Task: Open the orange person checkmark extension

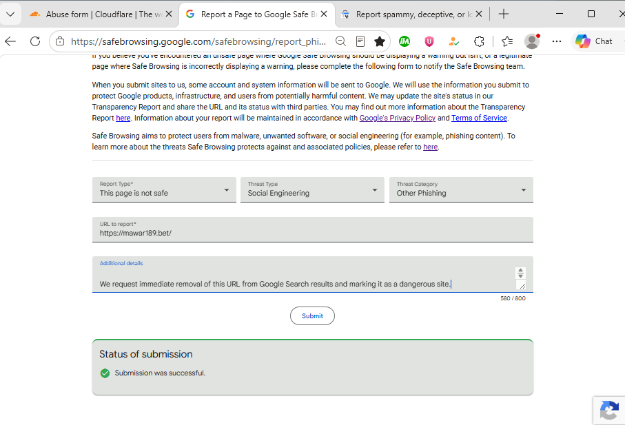Action: 453,41
